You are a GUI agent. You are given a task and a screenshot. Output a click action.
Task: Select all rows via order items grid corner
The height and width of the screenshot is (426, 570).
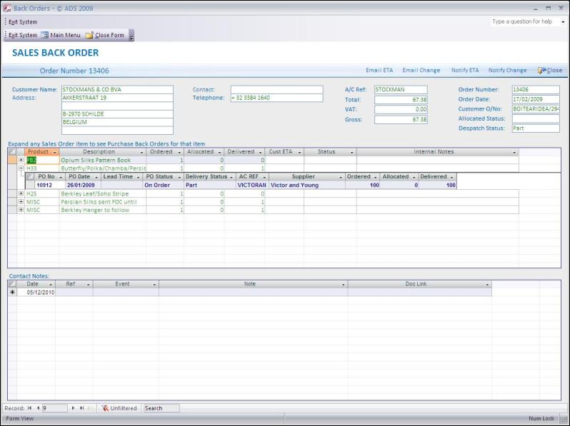(12, 152)
